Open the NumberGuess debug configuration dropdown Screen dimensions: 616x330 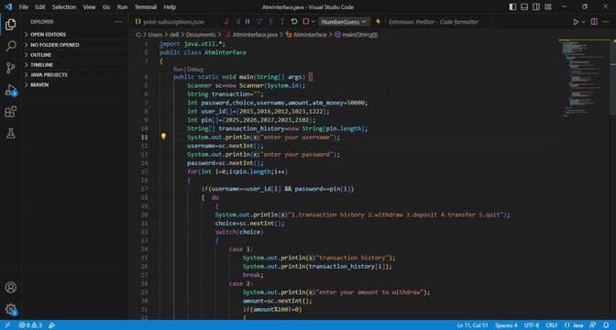tap(344, 22)
